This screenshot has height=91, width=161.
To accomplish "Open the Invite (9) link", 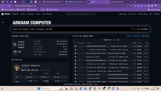I will pos(132,14).
